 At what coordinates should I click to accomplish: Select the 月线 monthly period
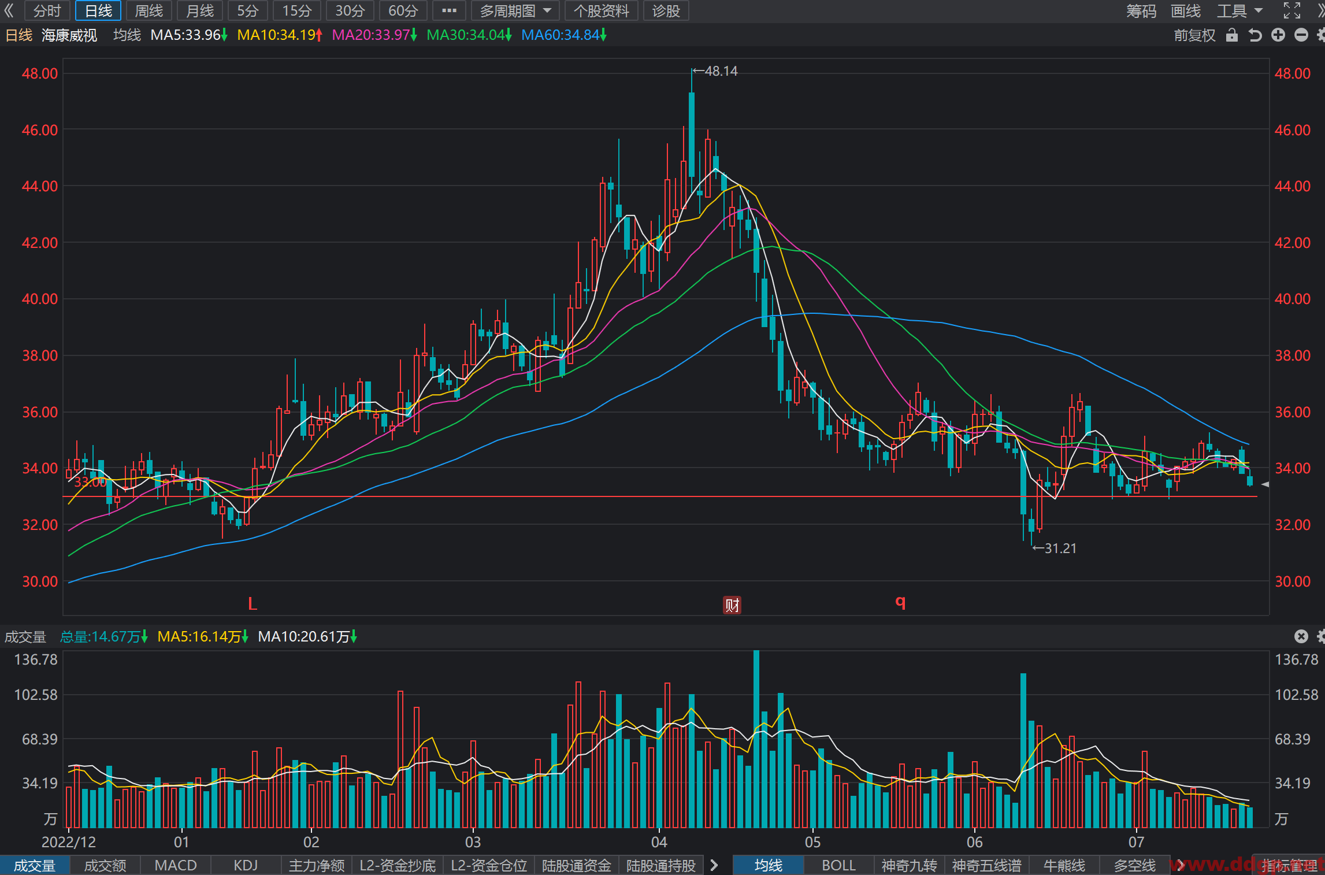(x=200, y=10)
